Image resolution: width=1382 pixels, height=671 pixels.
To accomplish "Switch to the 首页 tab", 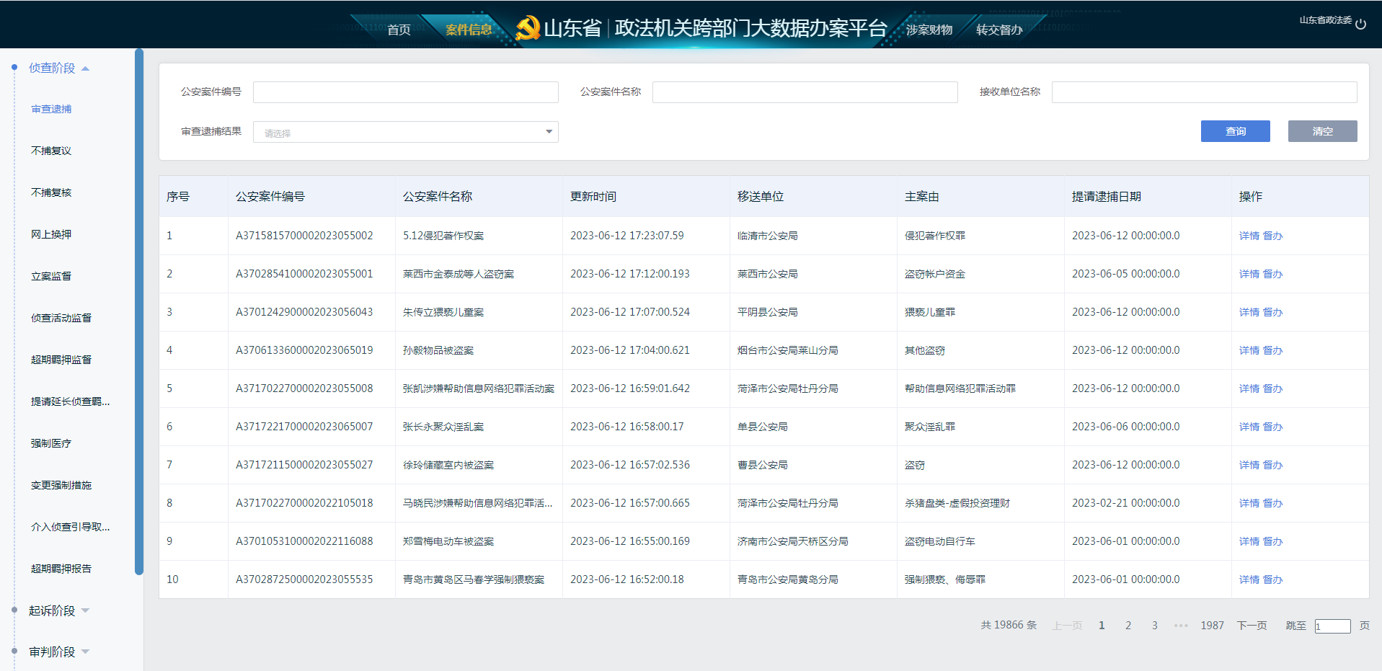I will coord(399,30).
